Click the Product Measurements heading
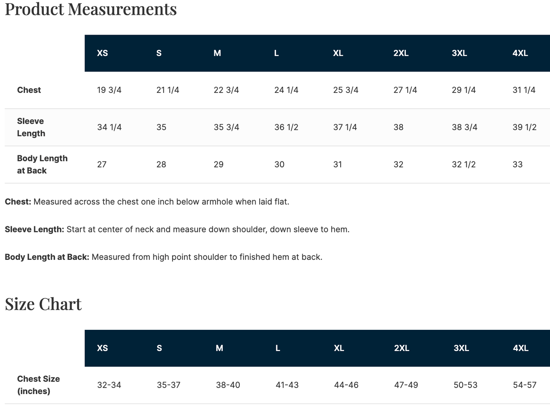The image size is (550, 407). pos(91,9)
